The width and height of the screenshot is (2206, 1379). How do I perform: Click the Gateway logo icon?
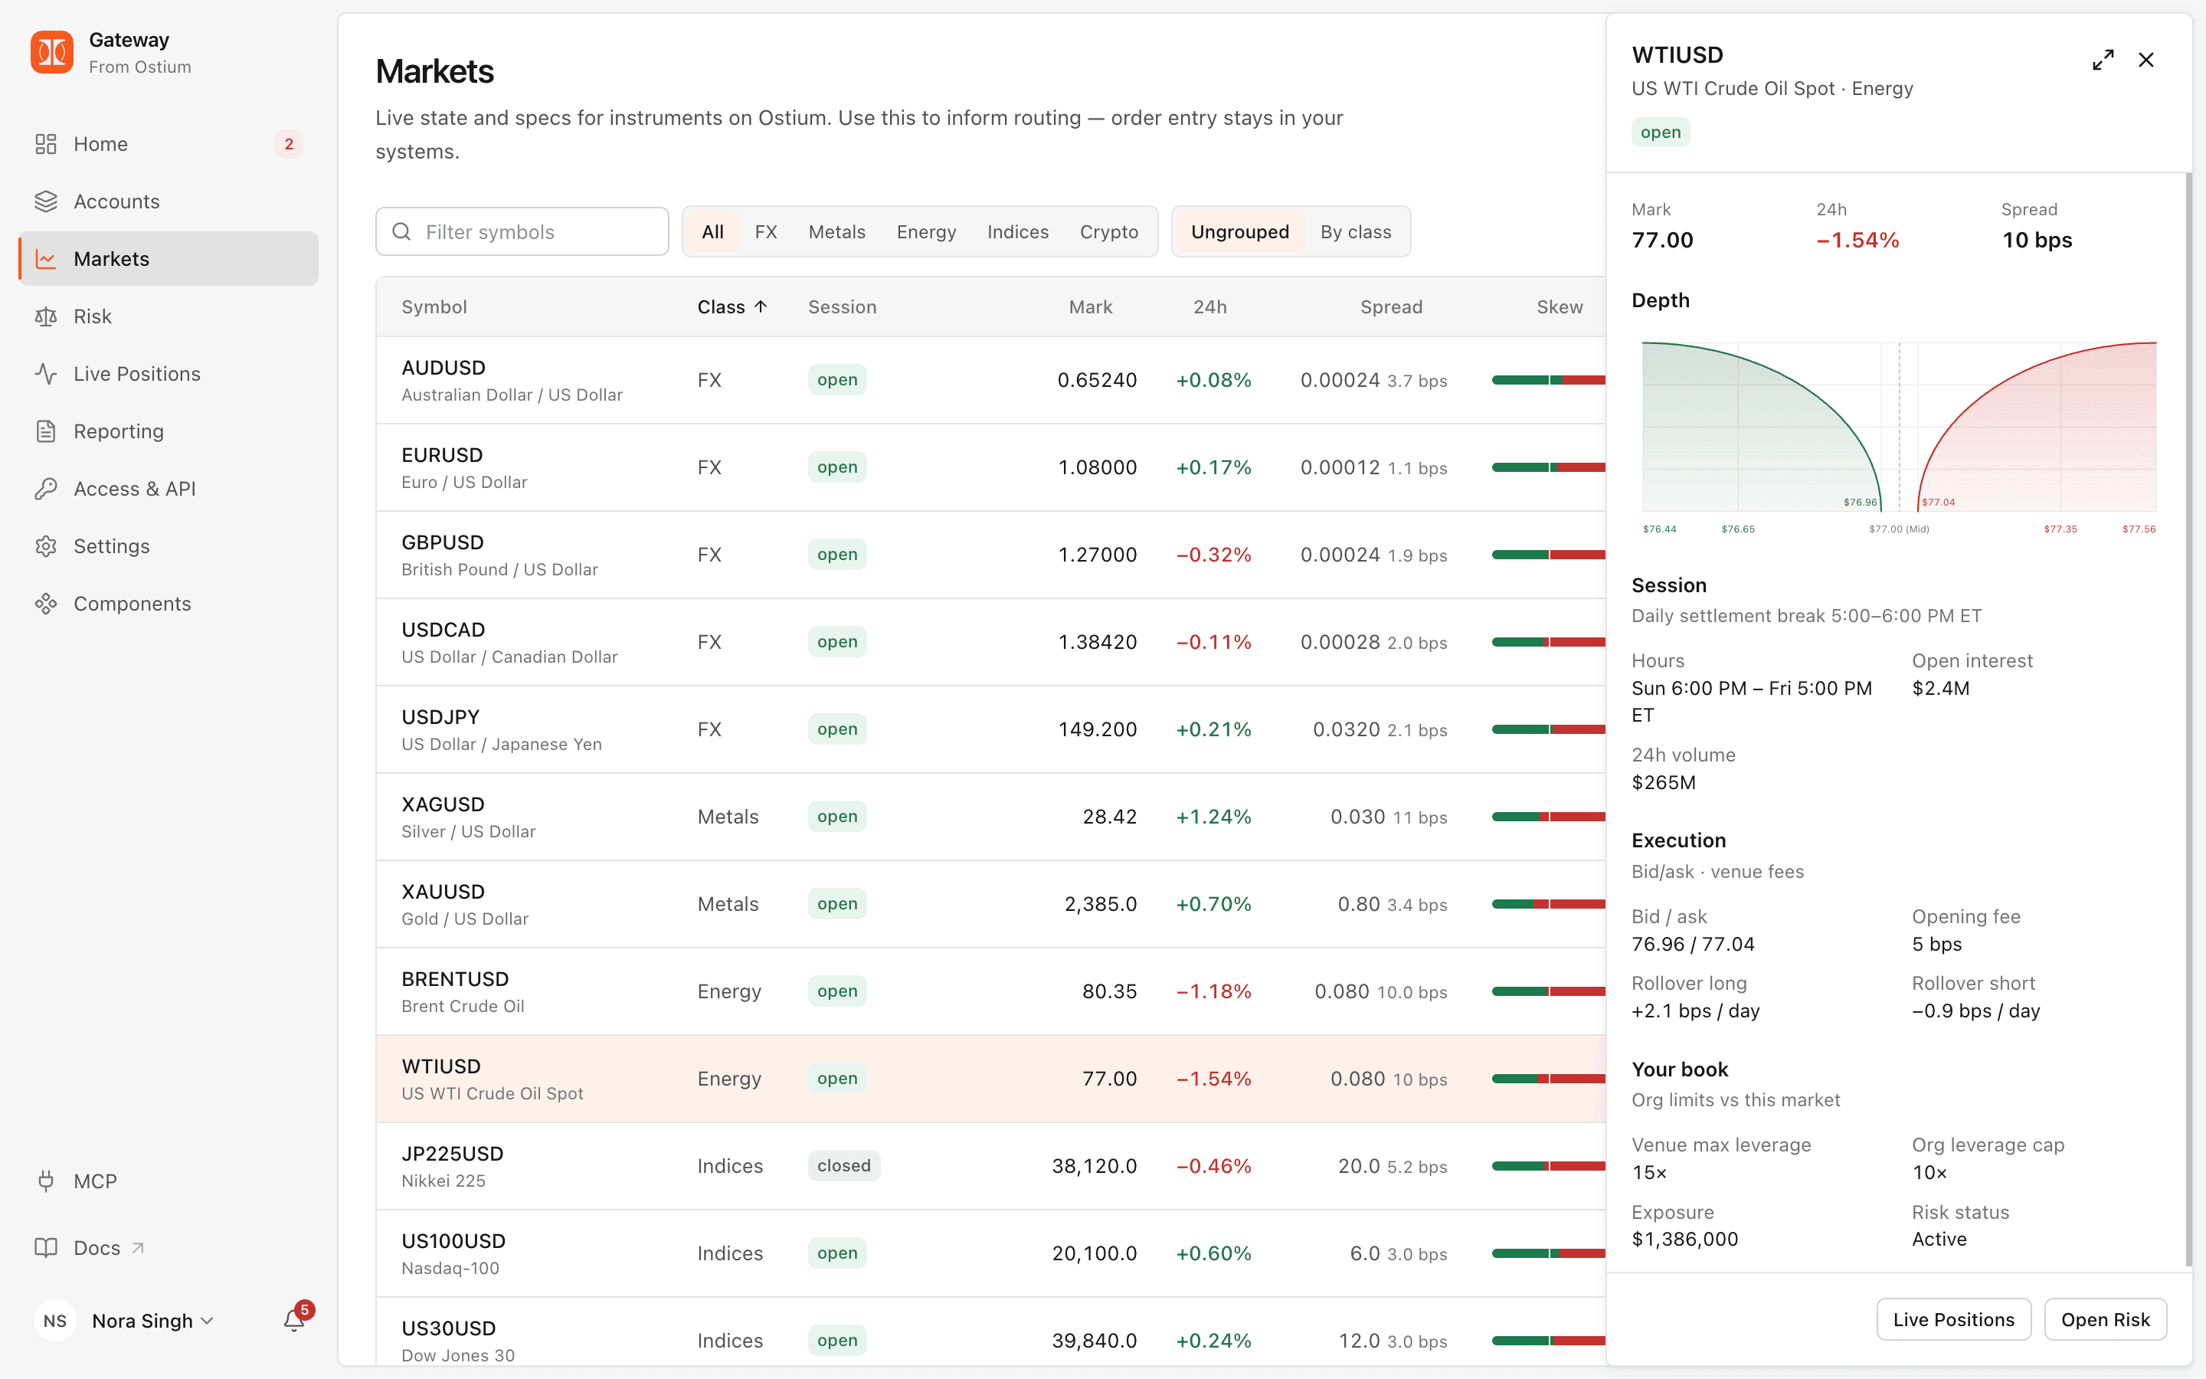pos(52,52)
